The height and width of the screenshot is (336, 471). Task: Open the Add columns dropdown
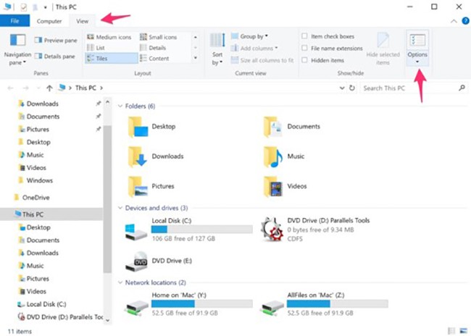pyautogui.click(x=254, y=48)
